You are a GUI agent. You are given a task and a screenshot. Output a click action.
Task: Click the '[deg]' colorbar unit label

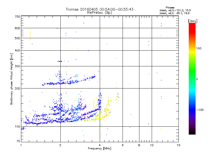(193, 21)
